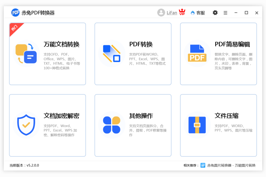Click the 热门 hot ribbon badge

click(x=15, y=28)
